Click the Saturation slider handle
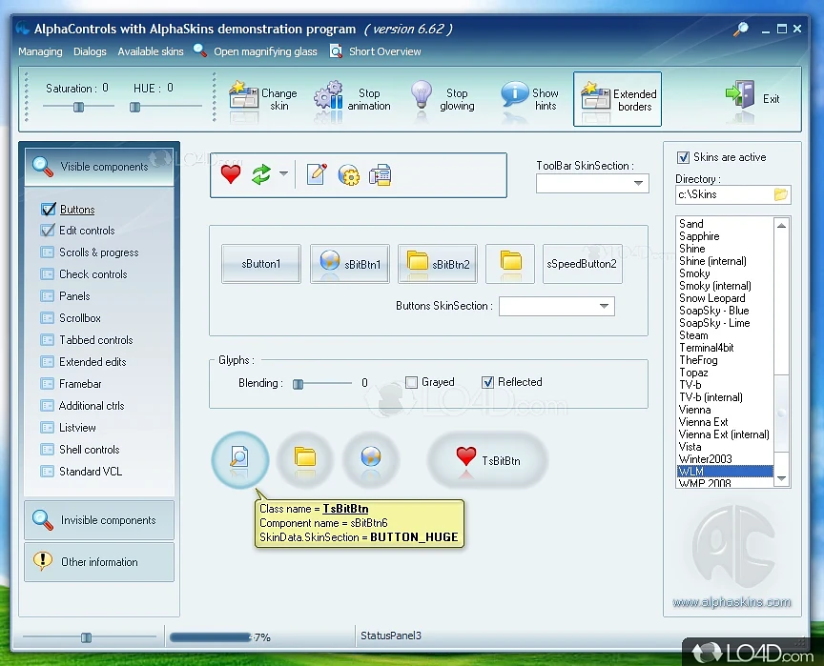 (x=79, y=108)
